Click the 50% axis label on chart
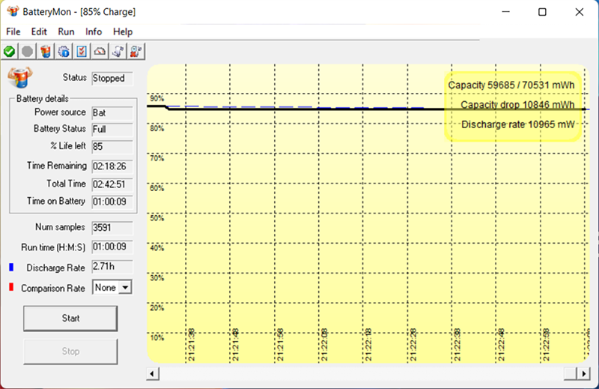Image resolution: width=599 pixels, height=389 pixels. tap(156, 218)
